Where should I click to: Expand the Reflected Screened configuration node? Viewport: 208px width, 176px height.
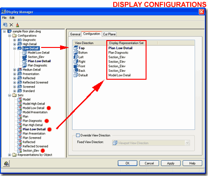click(14, 82)
